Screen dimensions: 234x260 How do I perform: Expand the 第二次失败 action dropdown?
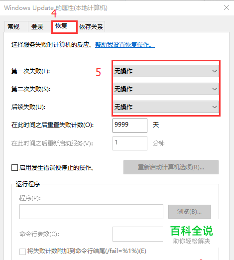pyautogui.click(x=166, y=89)
